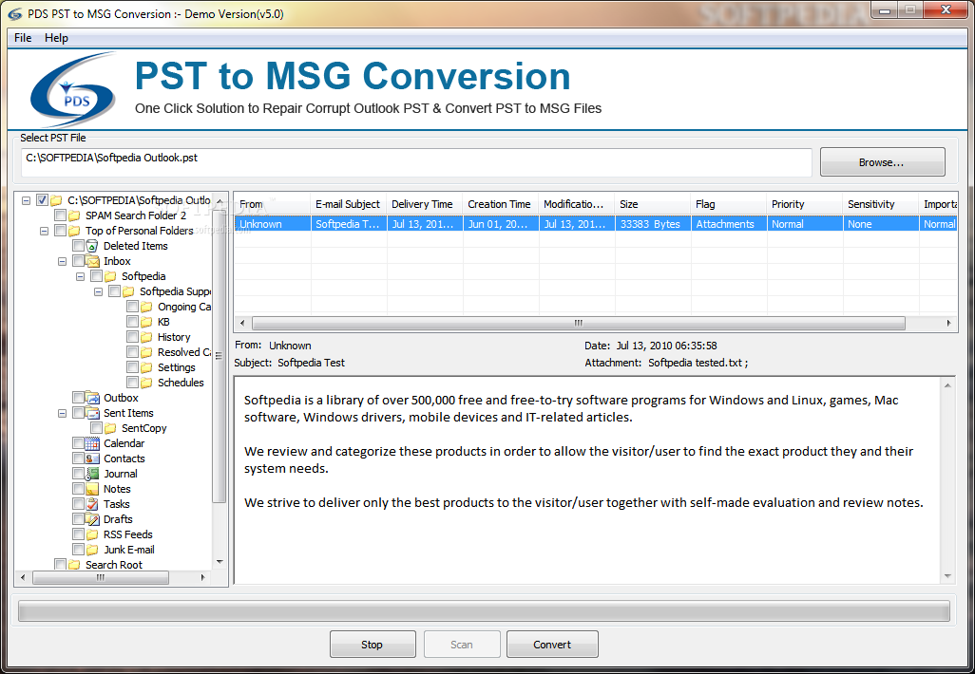Screen dimensions: 975x674
Task: Check the Inbox checkbox
Action: (78, 261)
